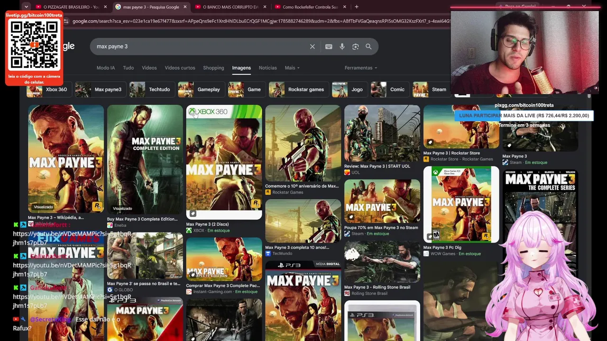607x341 pixels.
Task: Open 'Max Payne 3 - Rolling Stone Brasil' link
Action: [377, 287]
